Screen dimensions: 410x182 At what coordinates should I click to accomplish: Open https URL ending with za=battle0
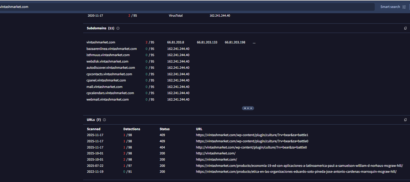(252, 141)
